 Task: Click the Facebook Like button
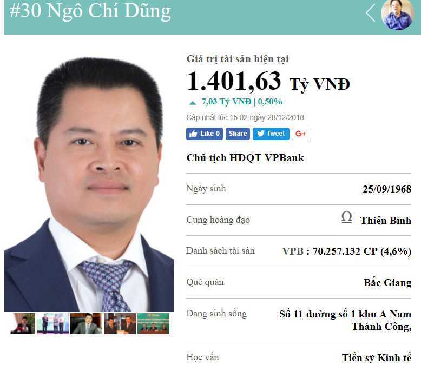pos(205,134)
